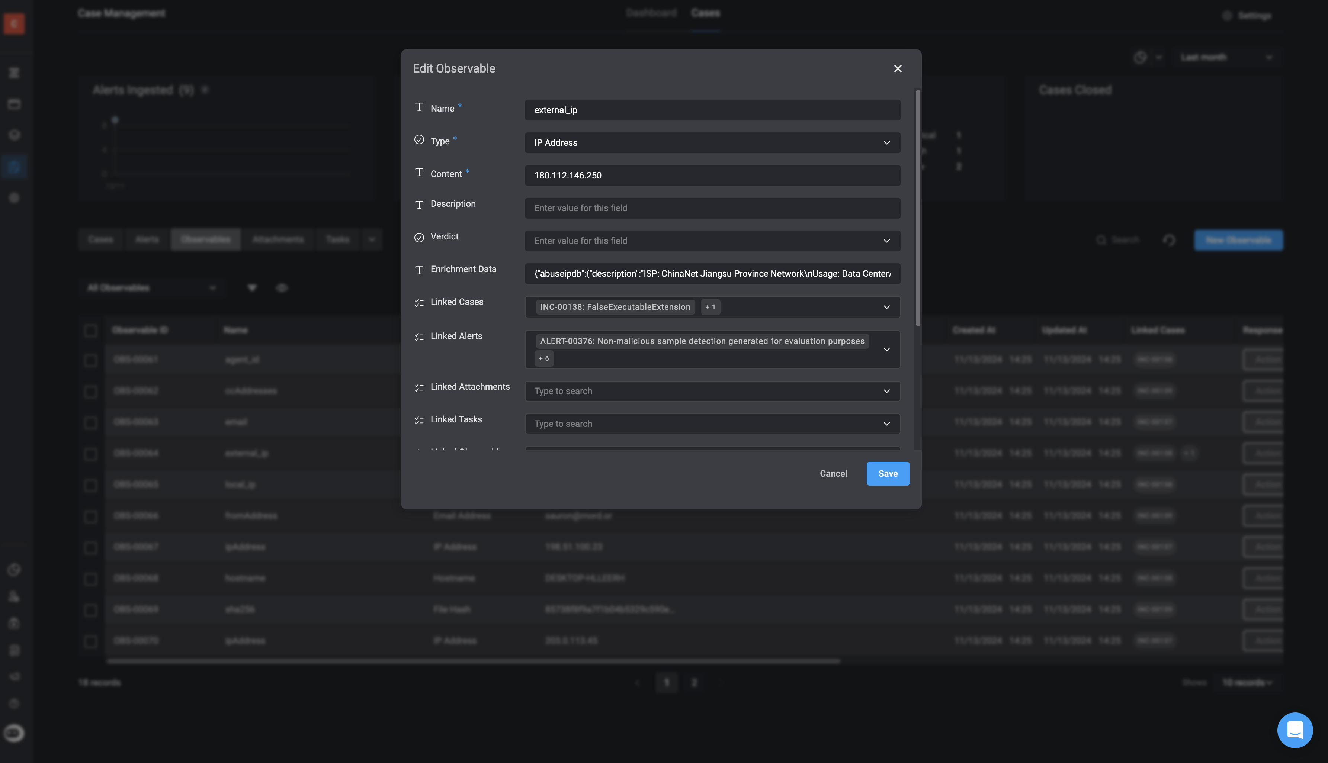The width and height of the screenshot is (1328, 763).
Task: Click the +6 chip in Linked Alerts
Action: click(x=544, y=358)
